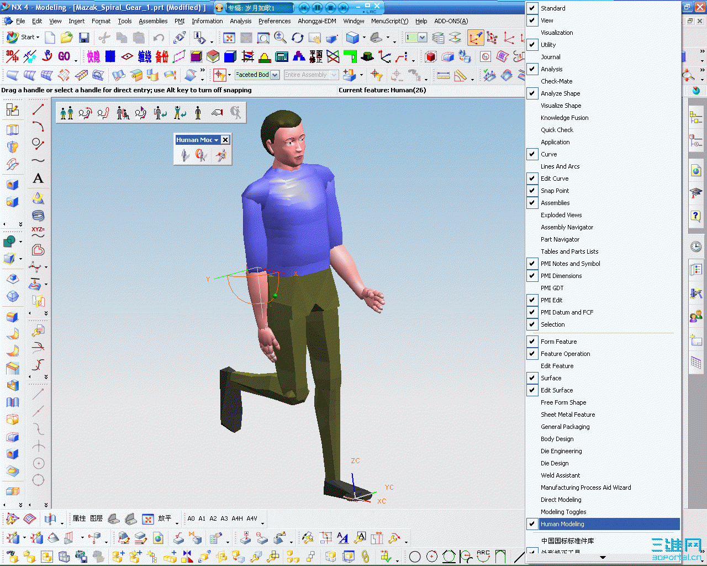Click the human figure icon in the Human Moc toolbar
Image resolution: width=707 pixels, height=566 pixels.
pos(184,155)
